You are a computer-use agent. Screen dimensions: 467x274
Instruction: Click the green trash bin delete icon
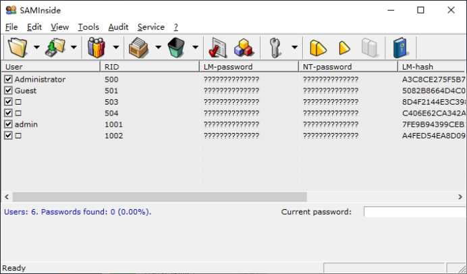[x=176, y=47]
